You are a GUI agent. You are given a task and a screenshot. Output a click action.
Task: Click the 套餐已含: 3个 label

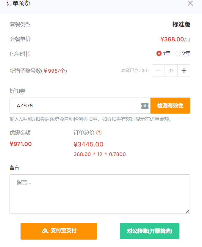(x=135, y=71)
